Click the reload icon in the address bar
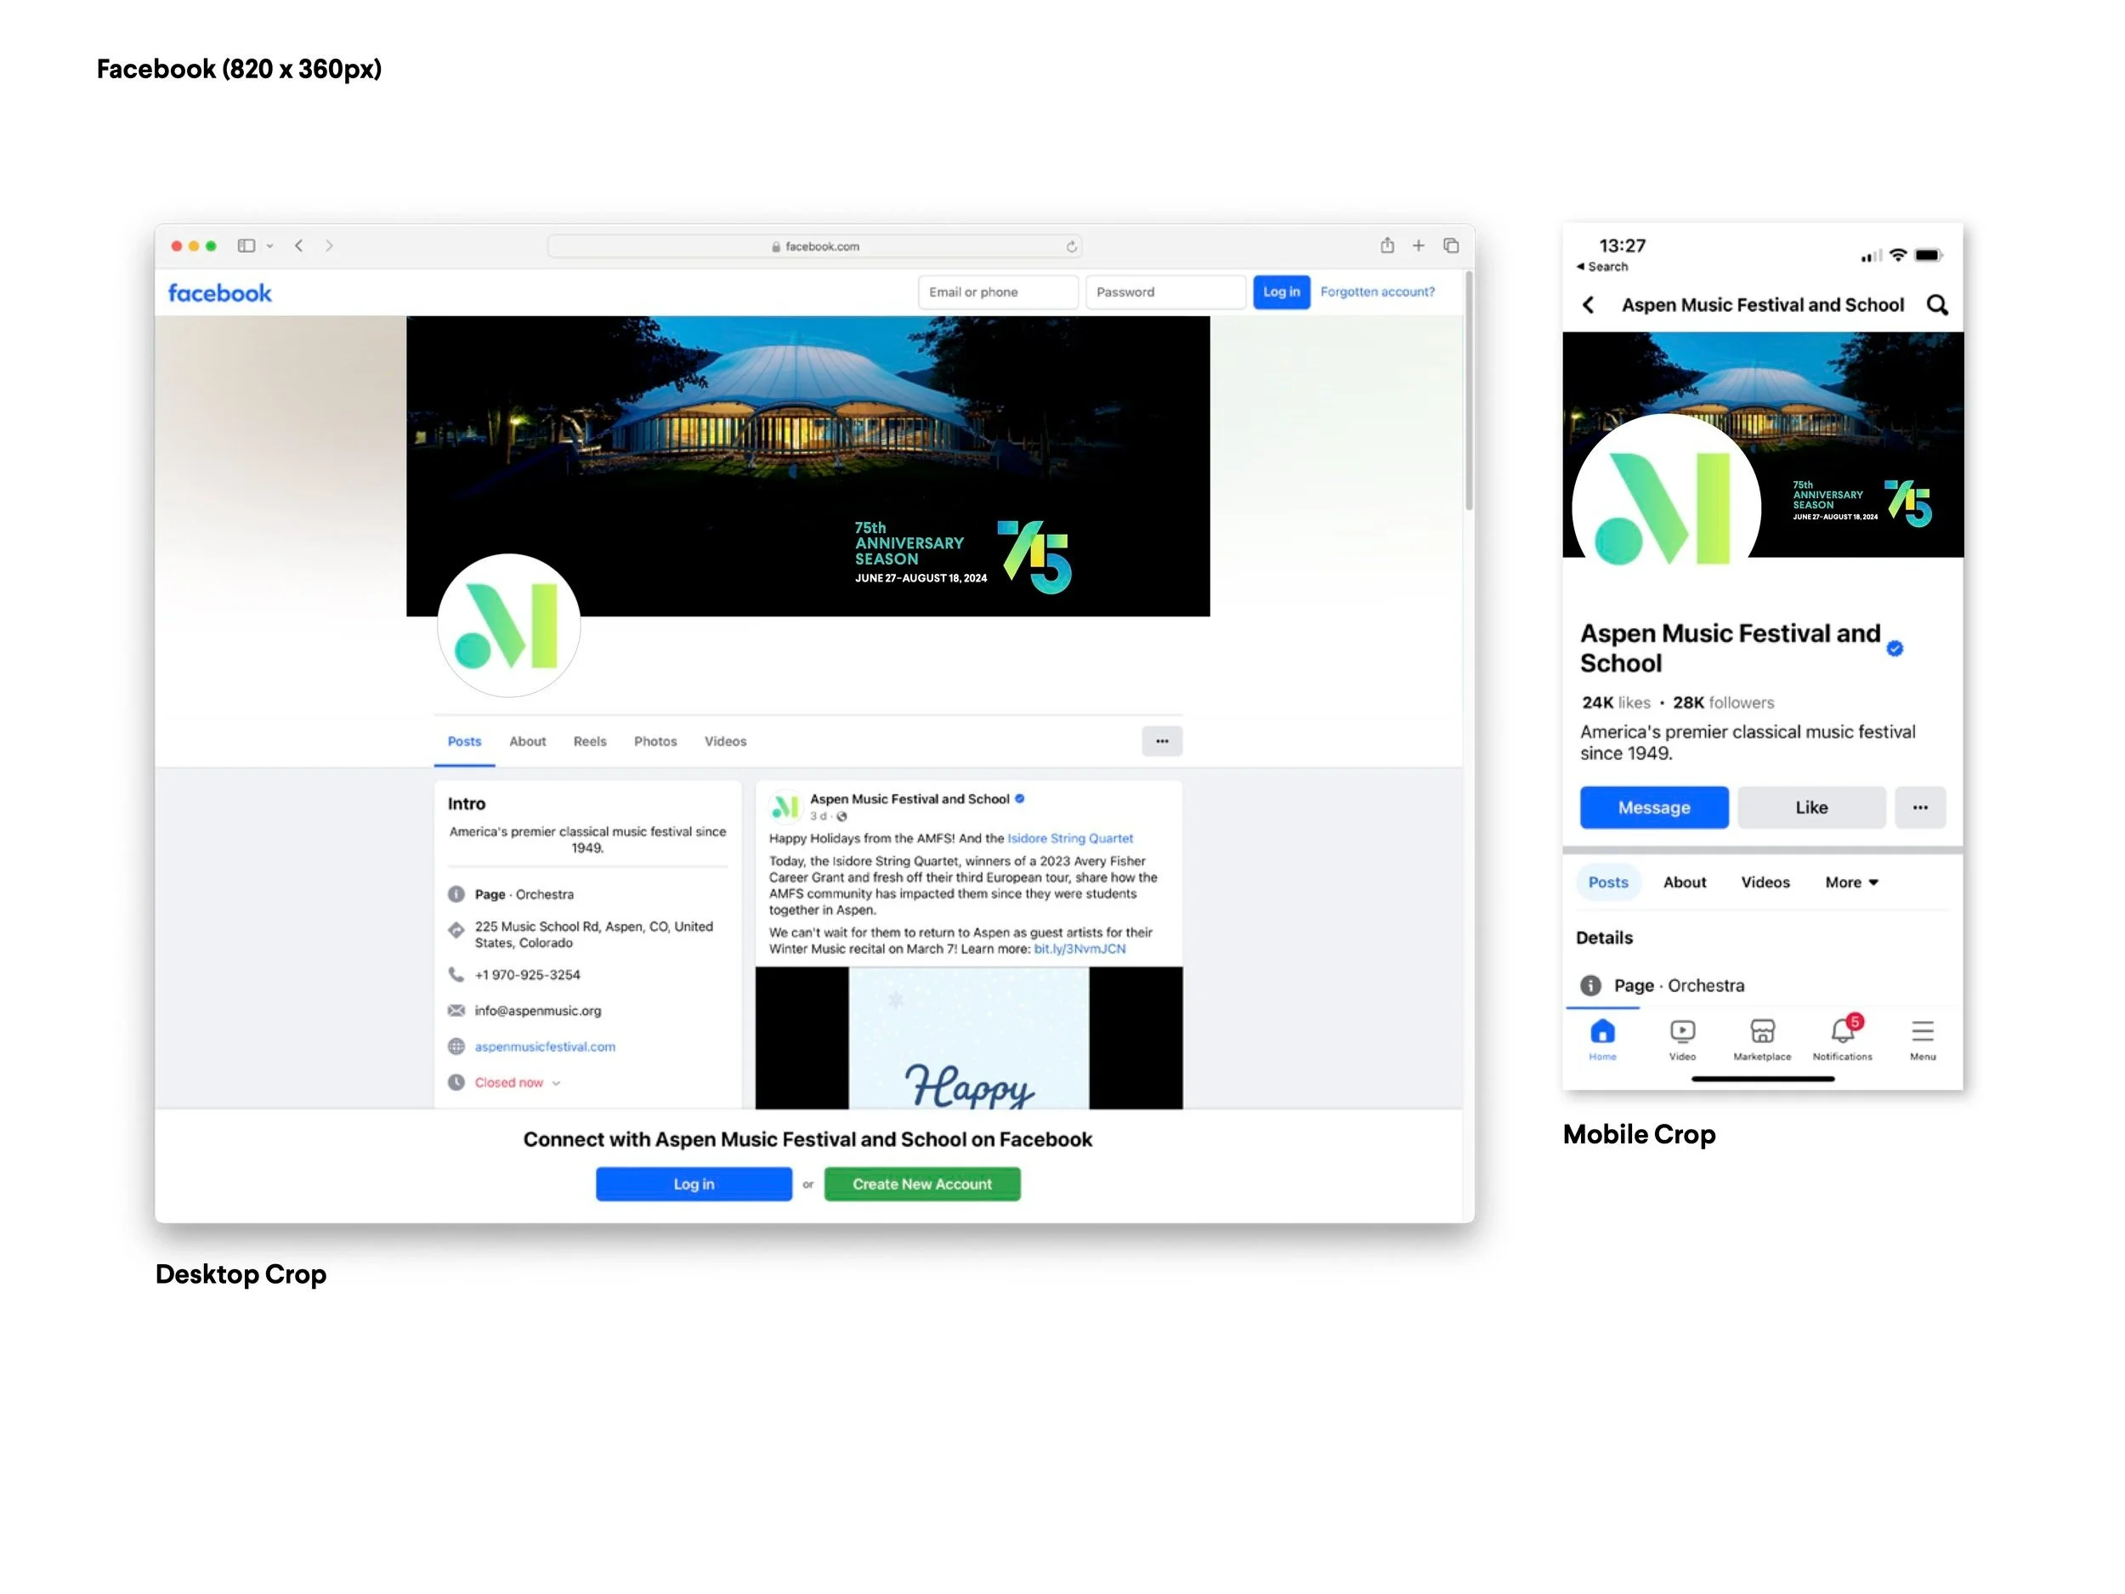The width and height of the screenshot is (2125, 1594). point(1071,247)
